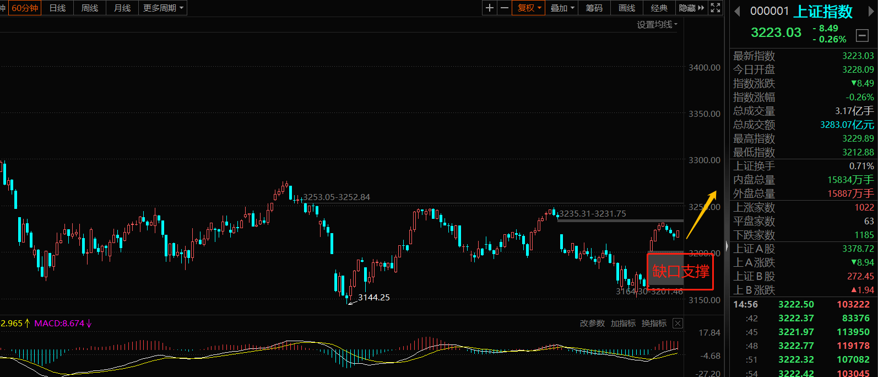The image size is (878, 377).
Task: Click 总成交额 value 3283.07亿元
Action: tap(847, 125)
